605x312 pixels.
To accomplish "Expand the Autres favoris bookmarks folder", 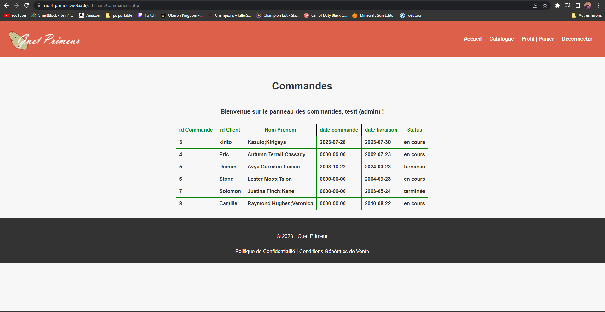I will [587, 15].
